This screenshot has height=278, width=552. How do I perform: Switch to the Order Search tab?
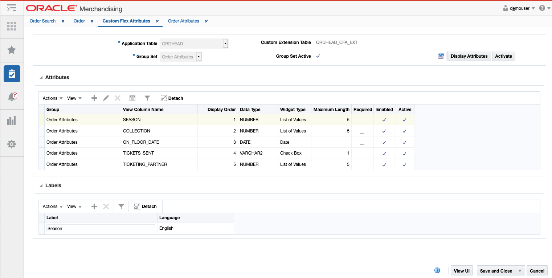42,21
